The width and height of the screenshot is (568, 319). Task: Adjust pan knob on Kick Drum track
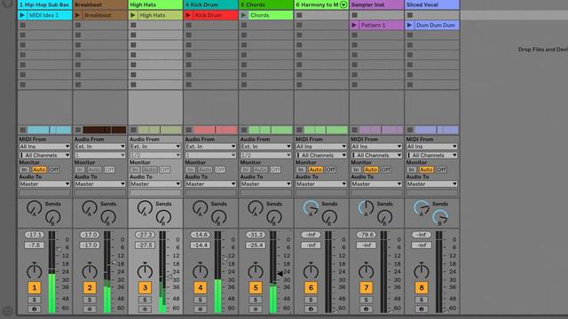[x=201, y=270]
